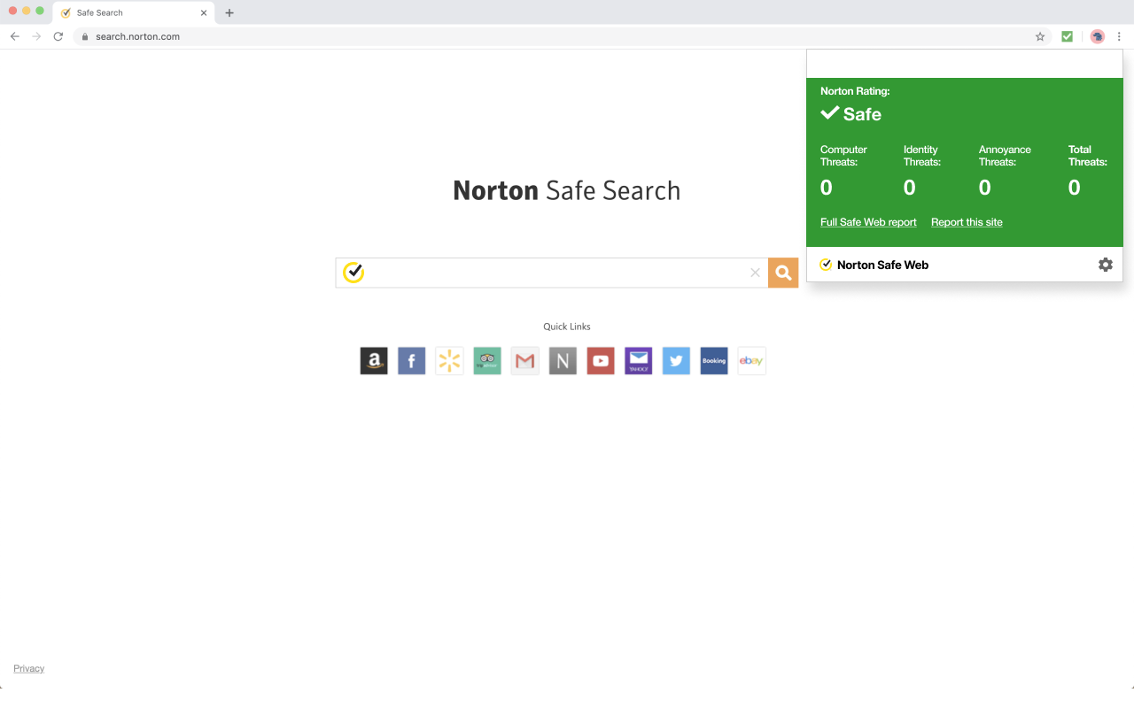Click the Norton Safe Web extension icon
Image resolution: width=1134 pixels, height=708 pixels.
pyautogui.click(x=1067, y=36)
